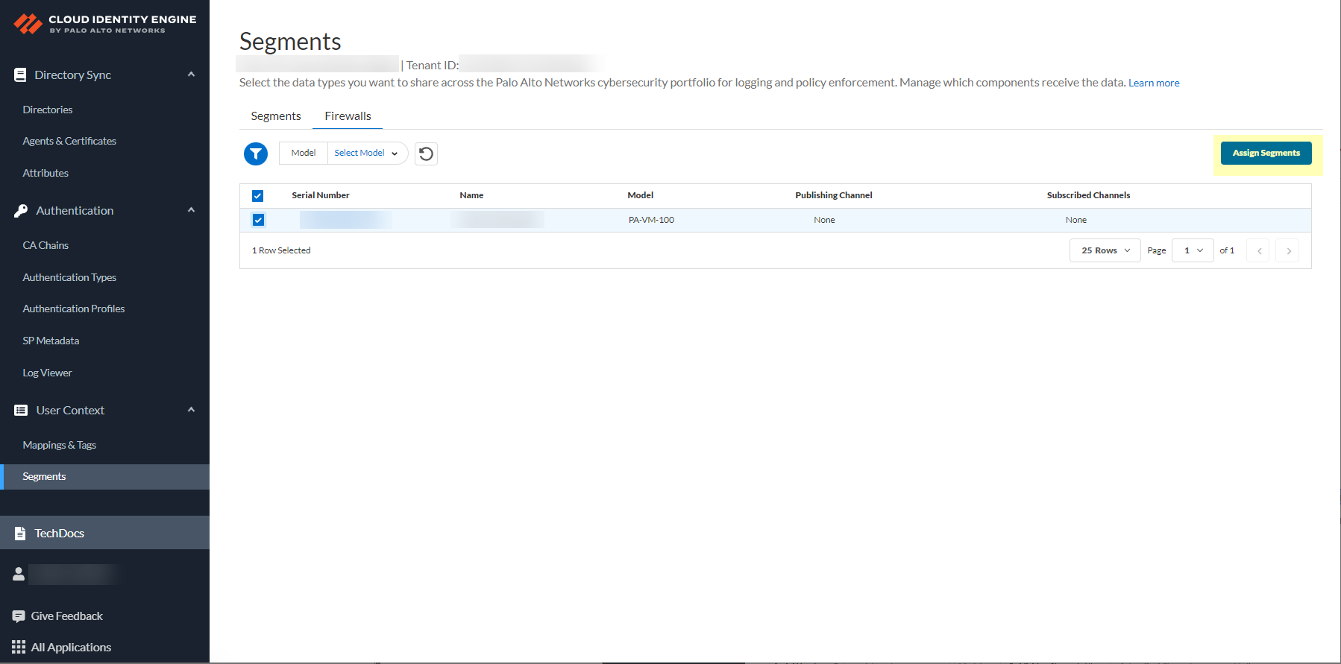The image size is (1341, 664).
Task: Open the Select Model dropdown
Action: 366,154
